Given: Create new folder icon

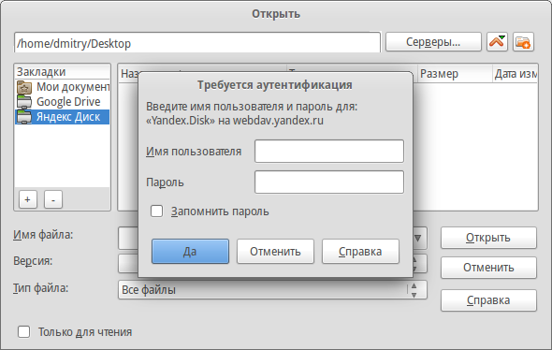Looking at the screenshot, I should pos(523,42).
